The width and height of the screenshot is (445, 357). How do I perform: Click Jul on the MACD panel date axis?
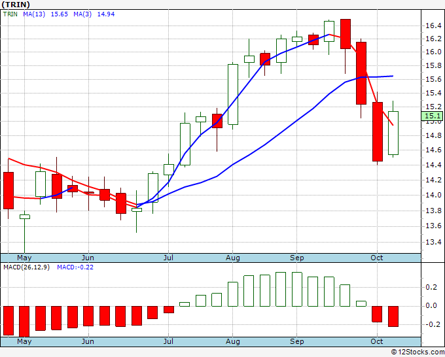coord(168,341)
